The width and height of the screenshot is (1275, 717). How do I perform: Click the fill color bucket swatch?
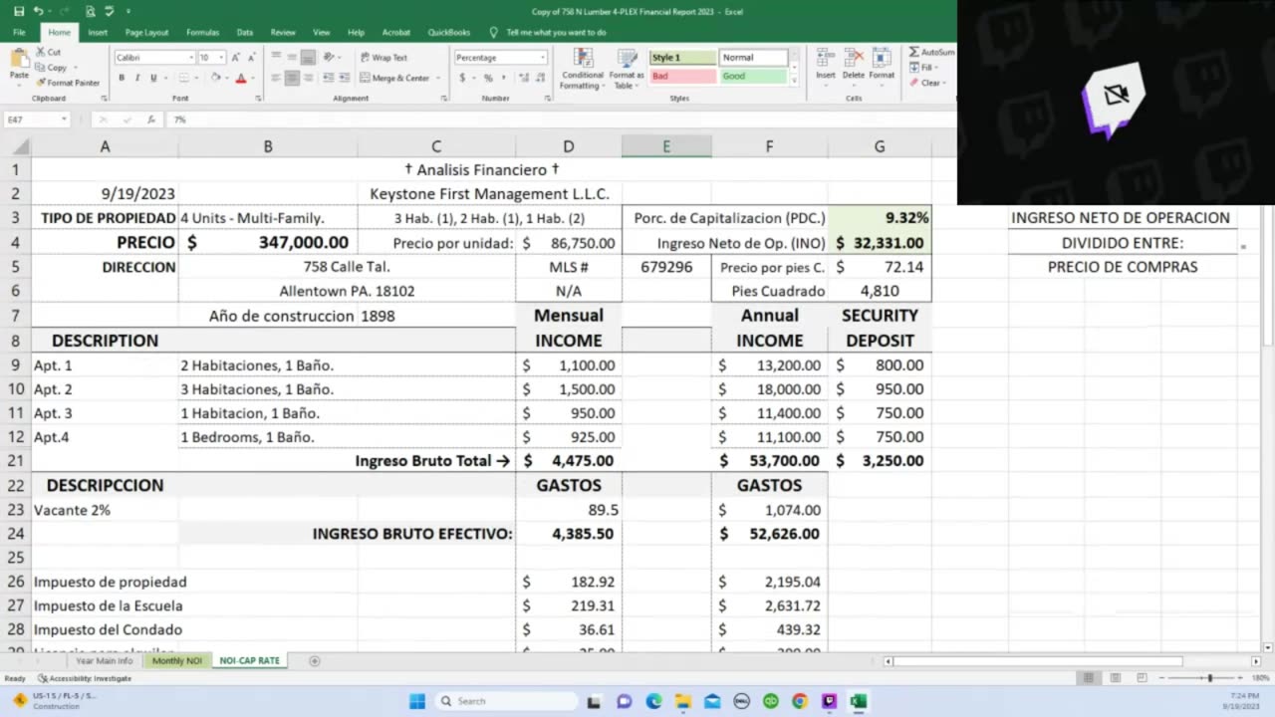tap(215, 78)
